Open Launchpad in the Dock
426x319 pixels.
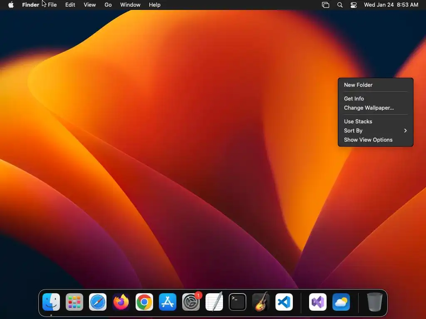coord(74,302)
